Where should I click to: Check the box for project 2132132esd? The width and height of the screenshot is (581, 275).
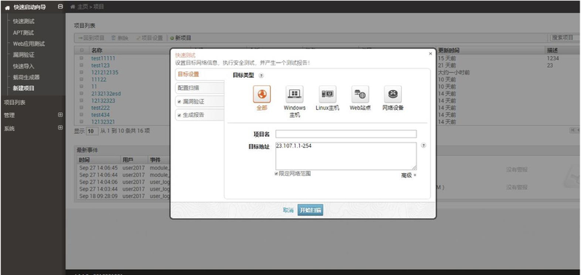pyautogui.click(x=82, y=94)
